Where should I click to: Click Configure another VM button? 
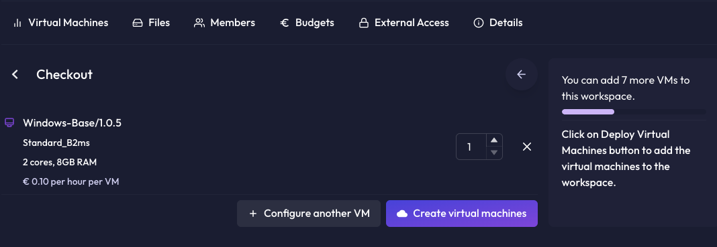[x=309, y=214]
